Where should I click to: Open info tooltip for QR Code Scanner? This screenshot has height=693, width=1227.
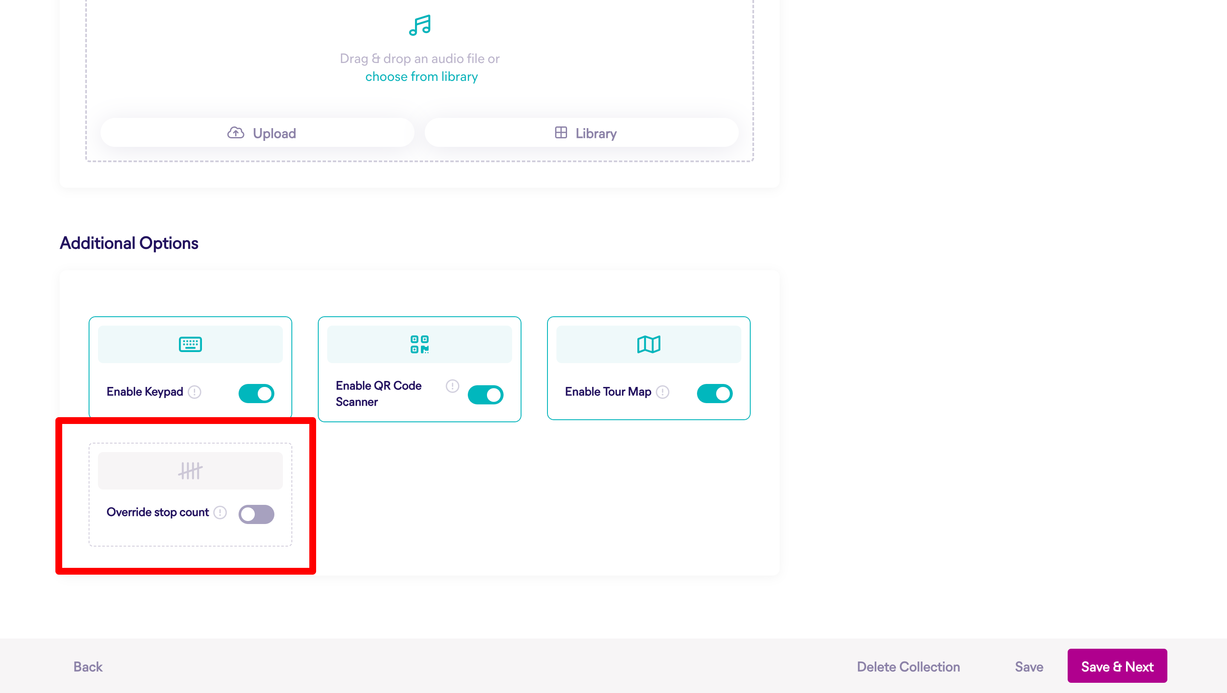[452, 386]
